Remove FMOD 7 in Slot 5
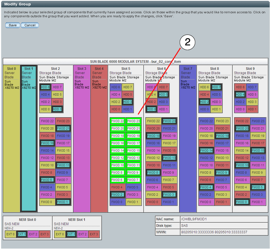Screen dimensions: 270x250 click(134, 180)
